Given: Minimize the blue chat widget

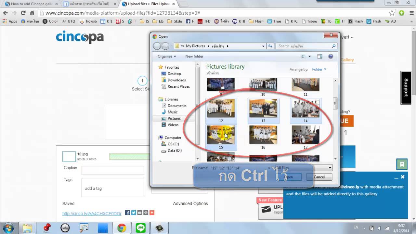Looking at the screenshot, I should (396, 177).
